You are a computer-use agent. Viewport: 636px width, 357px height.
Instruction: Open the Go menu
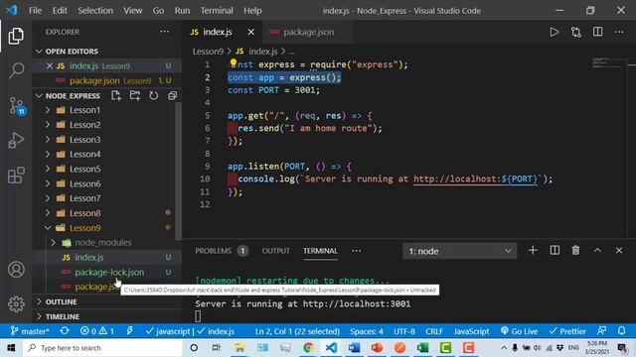[x=158, y=11]
